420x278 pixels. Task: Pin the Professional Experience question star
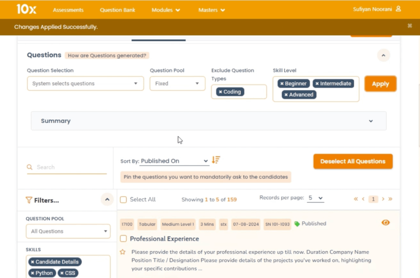click(123, 252)
